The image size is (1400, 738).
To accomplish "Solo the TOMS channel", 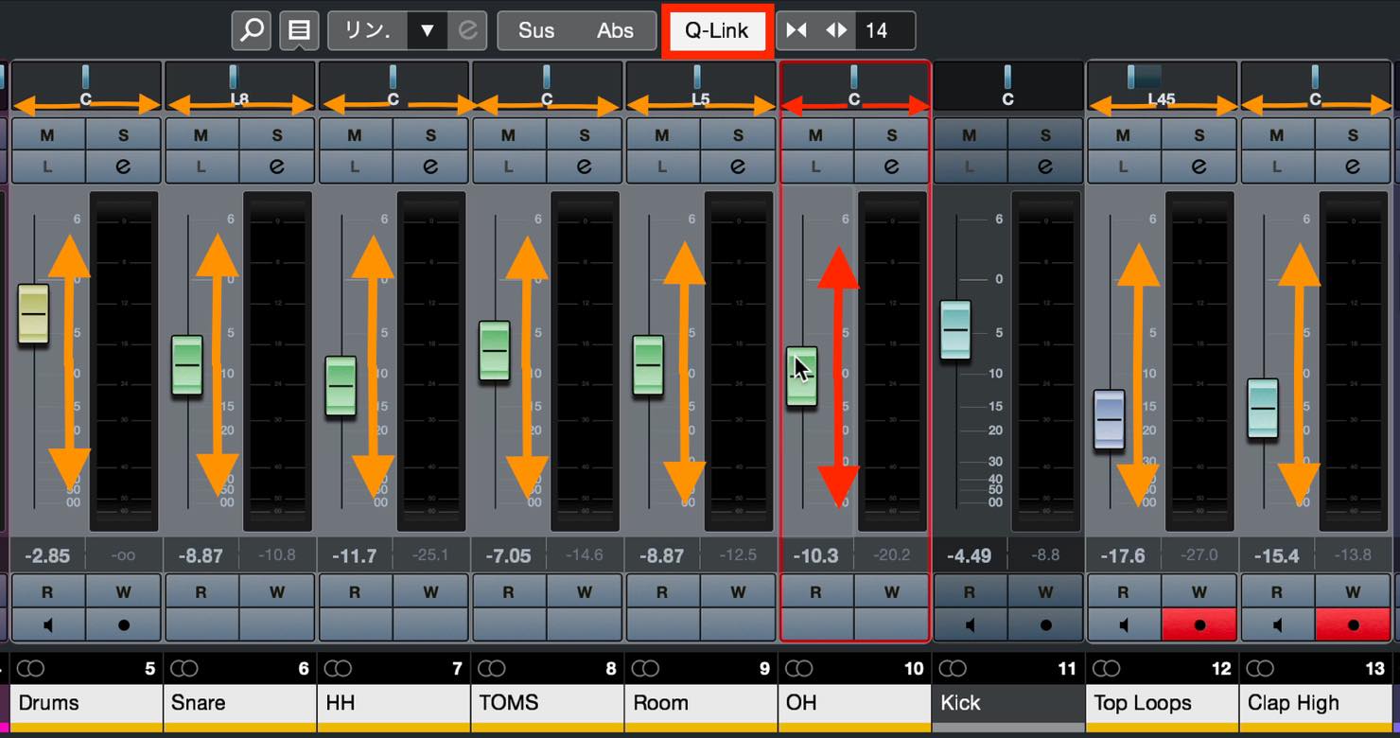I will pos(585,135).
